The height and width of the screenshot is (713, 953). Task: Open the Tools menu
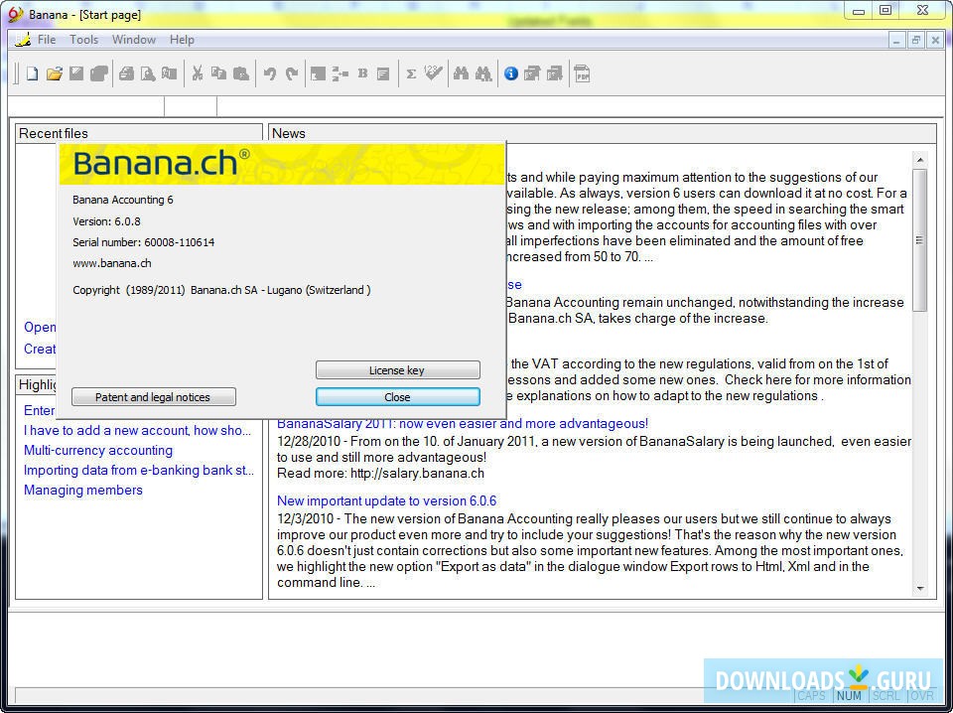(83, 40)
